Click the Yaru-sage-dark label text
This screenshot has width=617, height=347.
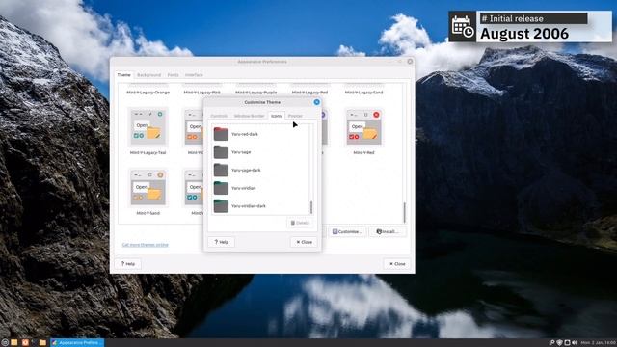pyautogui.click(x=246, y=171)
